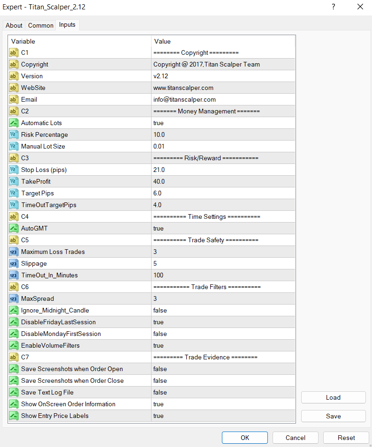Click the help question mark in title bar
The height and width of the screenshot is (447, 372).
pyautogui.click(x=334, y=7)
